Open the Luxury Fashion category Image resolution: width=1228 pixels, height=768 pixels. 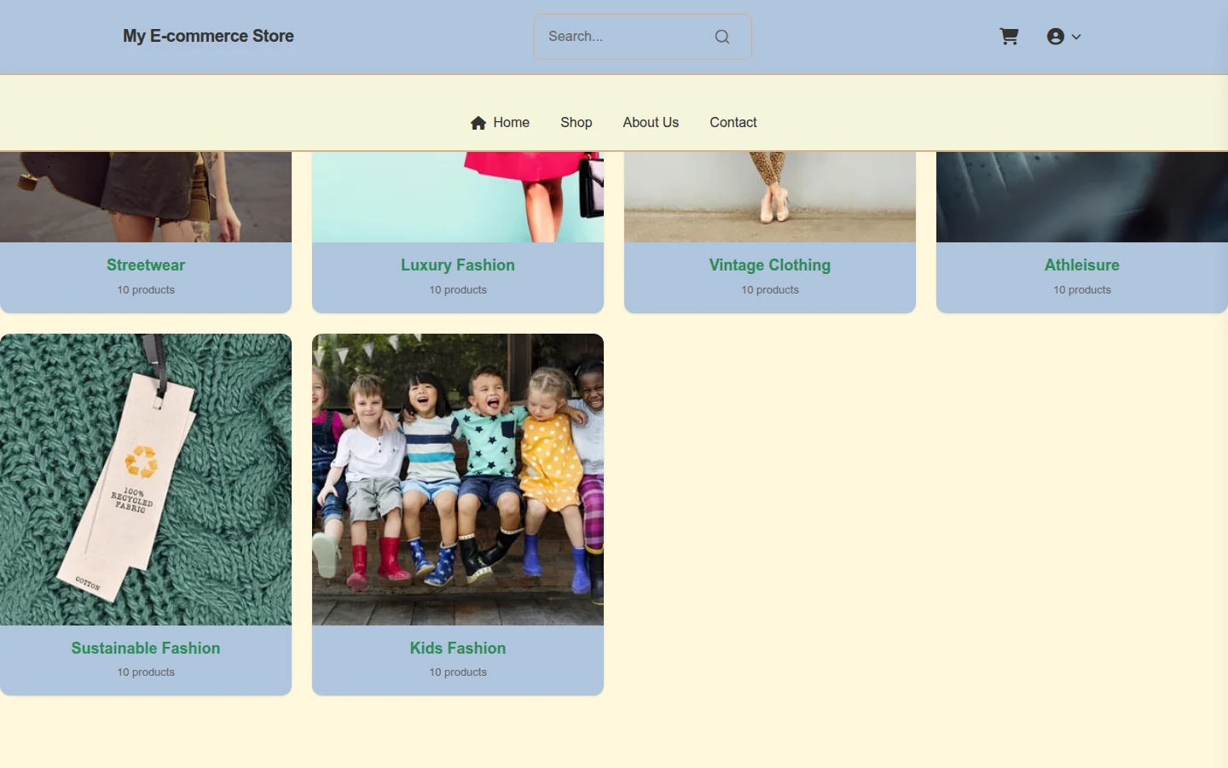click(458, 265)
